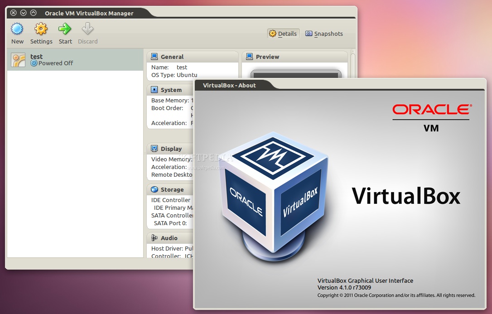Click the Powered Off status icon
Viewport: 492px width, 314px height.
[34, 63]
